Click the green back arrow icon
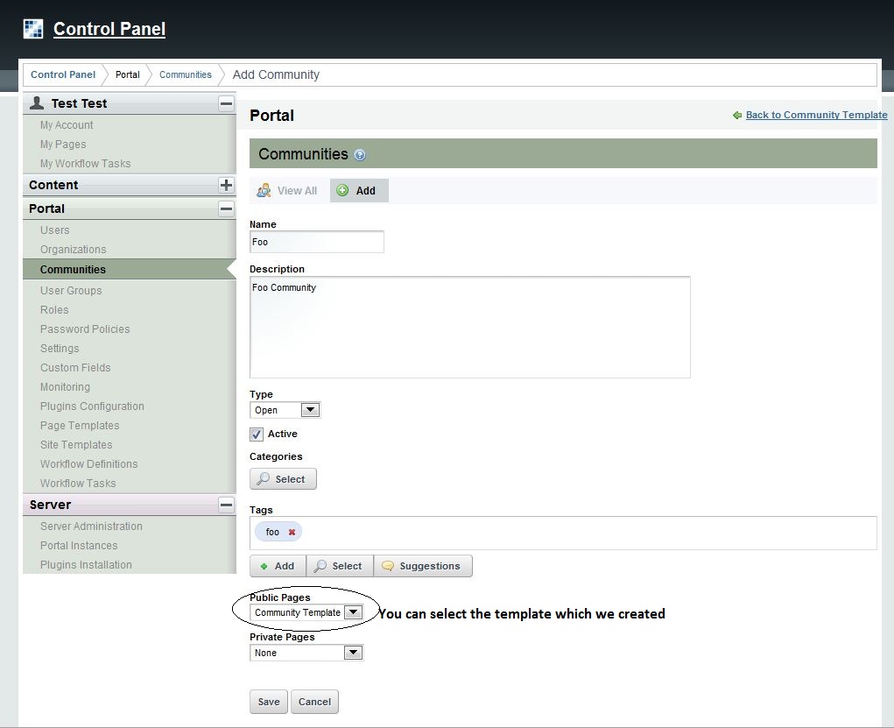 [x=737, y=115]
